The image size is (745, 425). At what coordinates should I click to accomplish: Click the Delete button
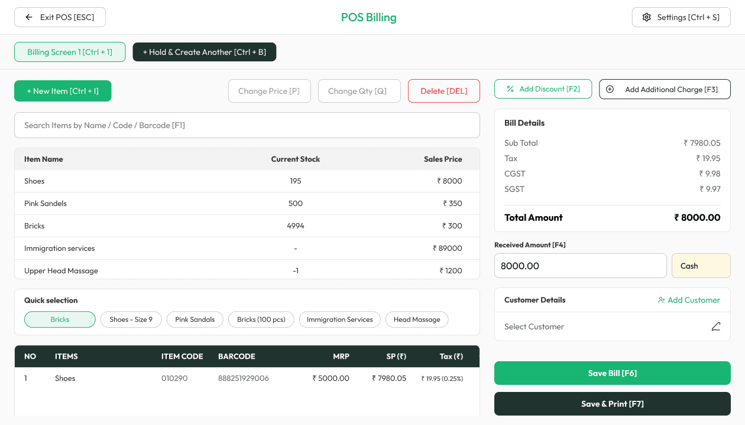click(443, 91)
